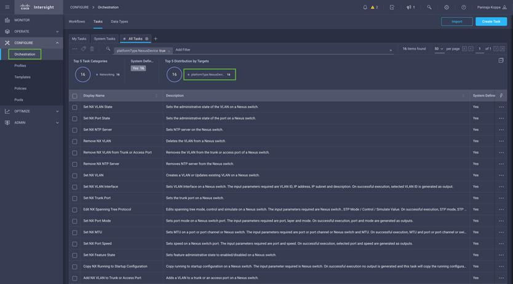Check the Set NX Port State row
Image resolution: width=513 pixels, height=284 pixels.
click(x=74, y=118)
